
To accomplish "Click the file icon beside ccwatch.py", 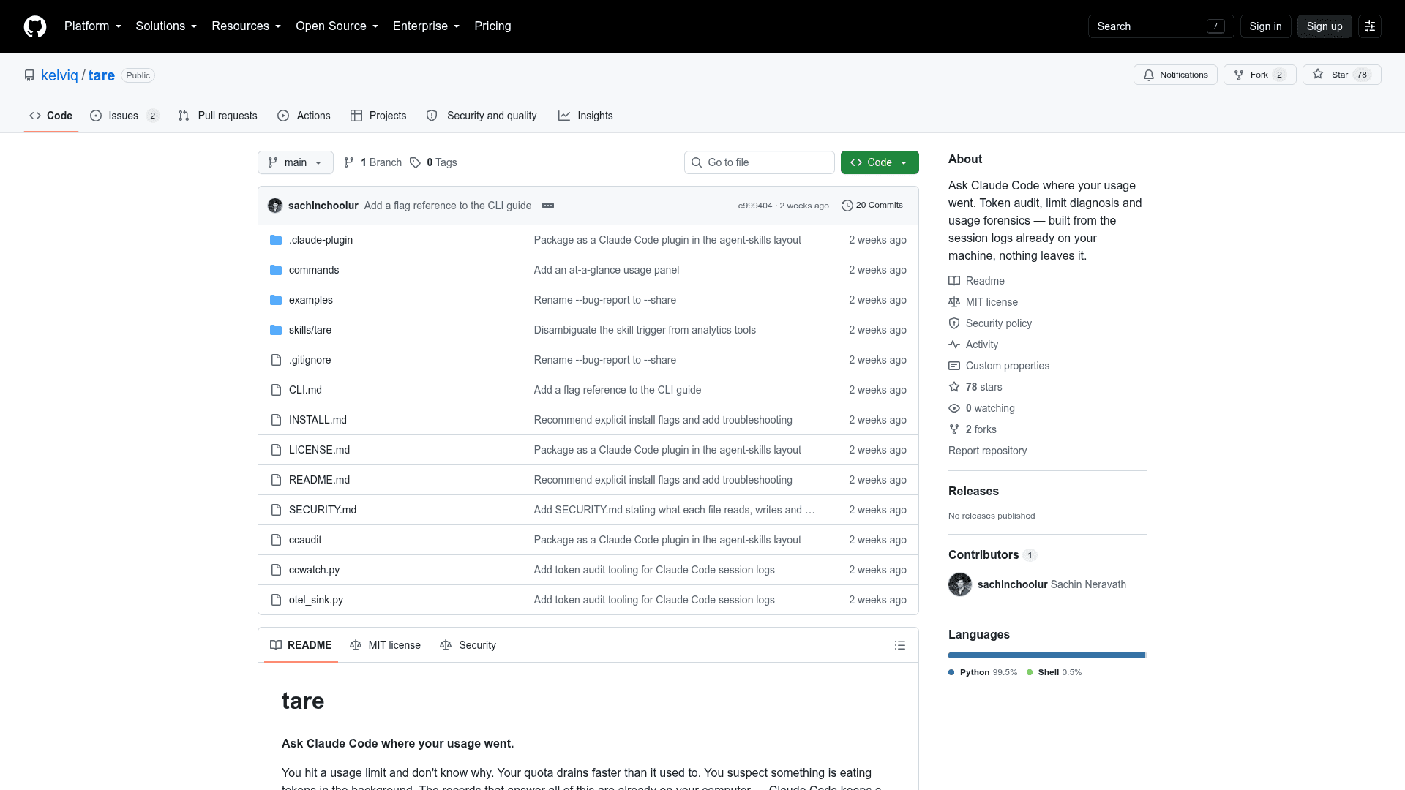I will 276,570.
